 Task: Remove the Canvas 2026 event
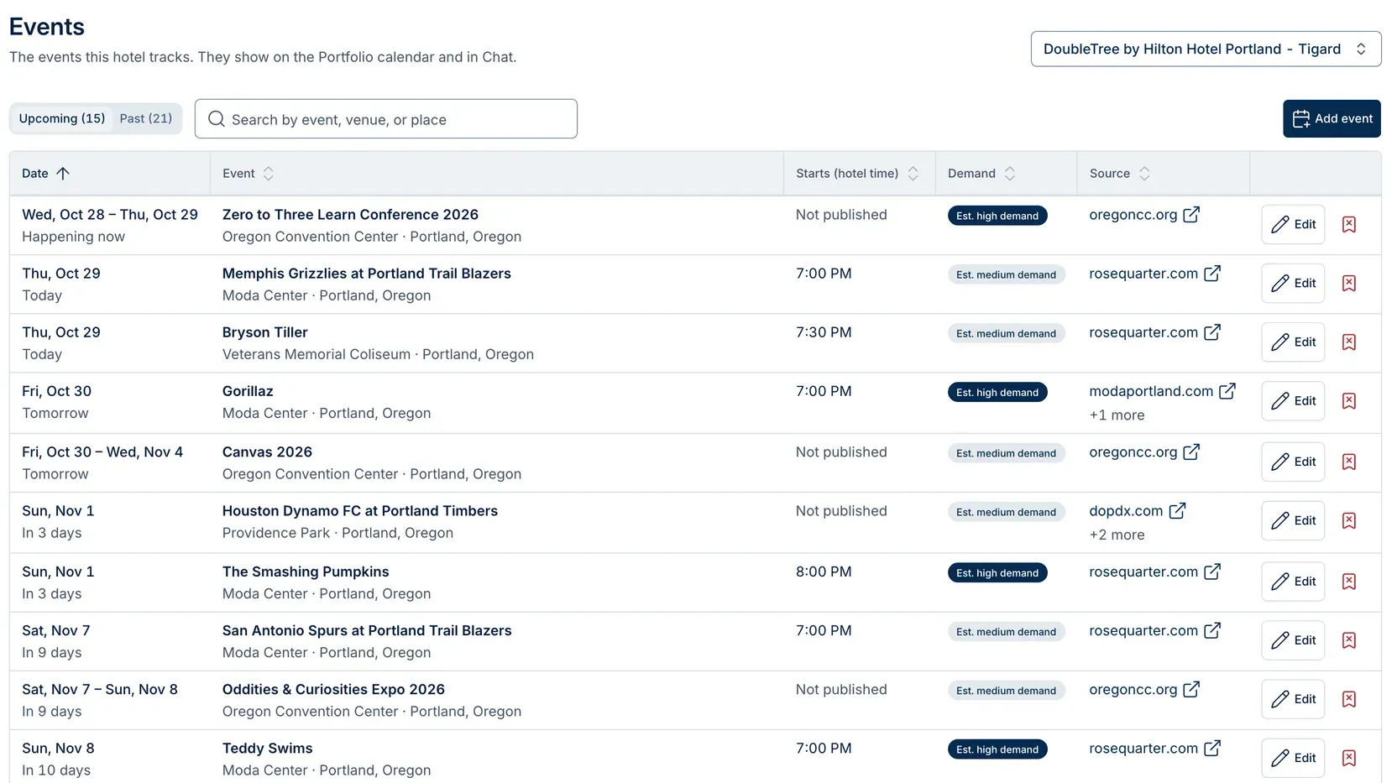pos(1349,462)
